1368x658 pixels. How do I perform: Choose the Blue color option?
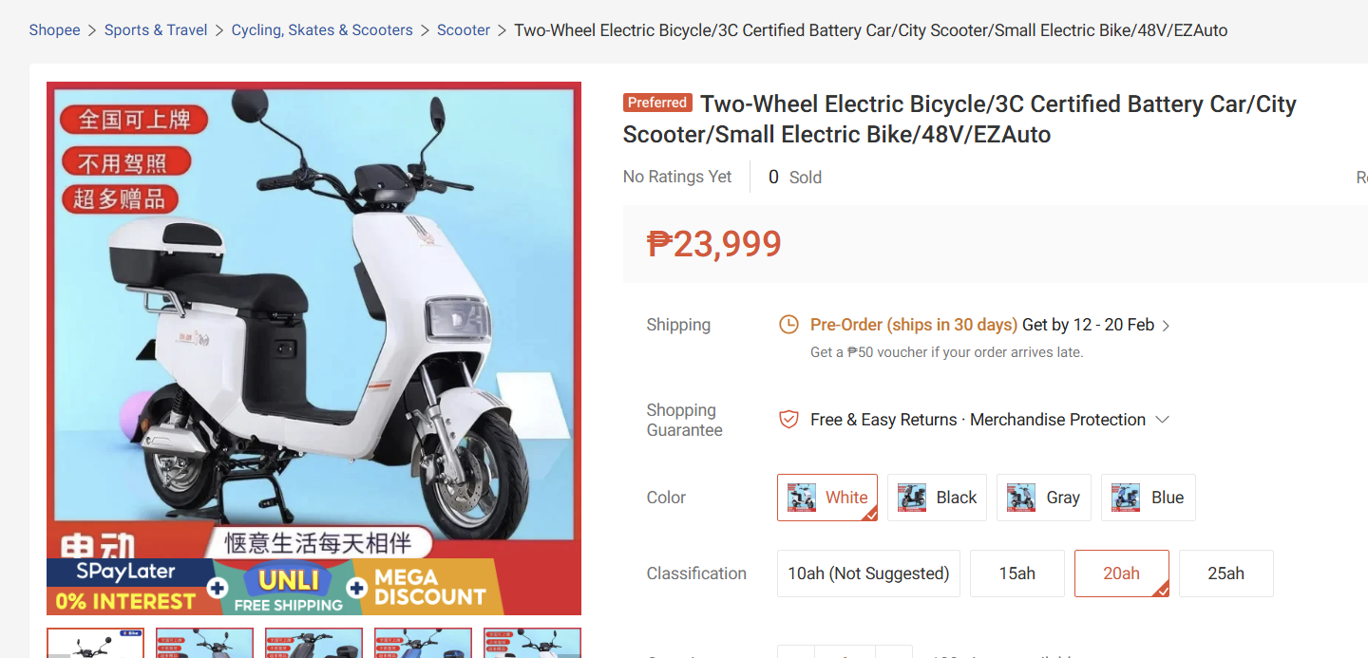(1148, 498)
